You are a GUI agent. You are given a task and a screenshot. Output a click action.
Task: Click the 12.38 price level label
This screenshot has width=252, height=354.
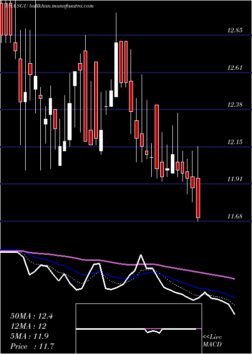coord(234,105)
